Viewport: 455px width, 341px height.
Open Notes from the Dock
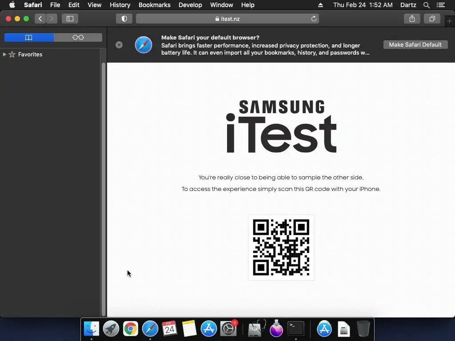click(x=189, y=329)
